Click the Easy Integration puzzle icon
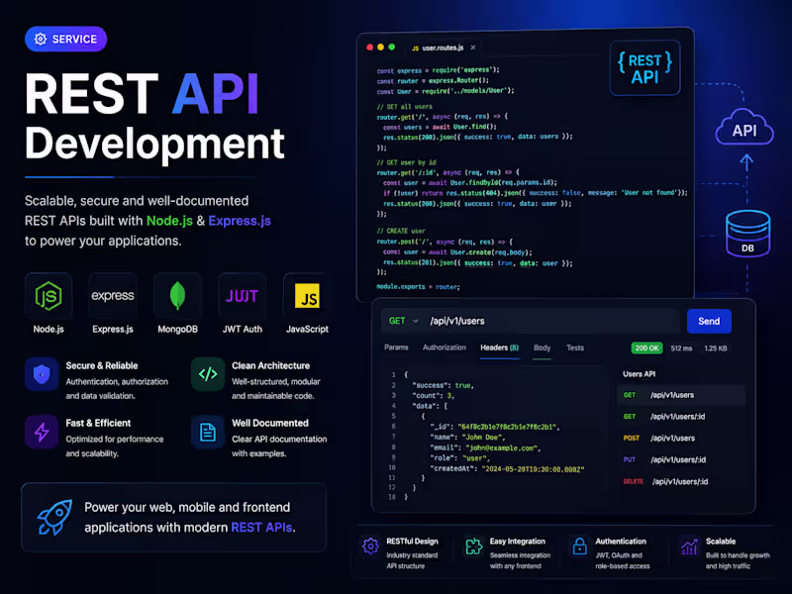The width and height of the screenshot is (792, 594). [474, 546]
